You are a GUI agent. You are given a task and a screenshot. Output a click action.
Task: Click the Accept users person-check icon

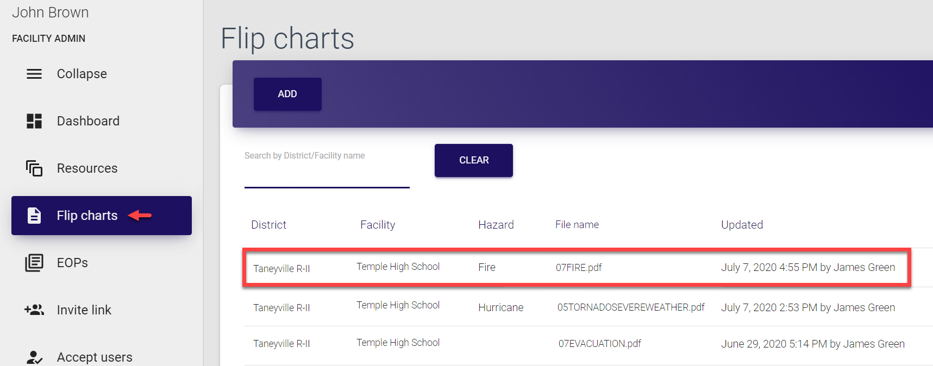(x=34, y=357)
